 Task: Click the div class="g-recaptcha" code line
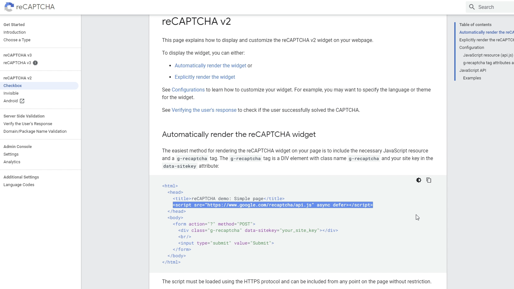point(258,230)
